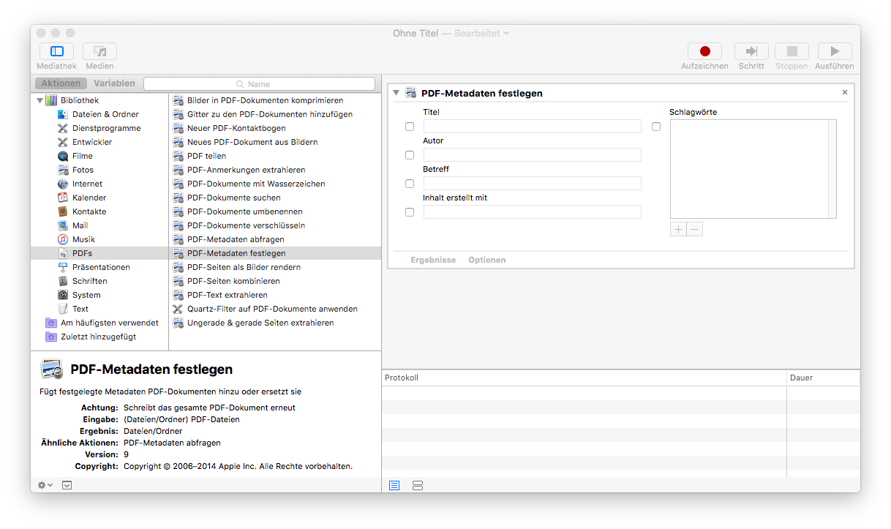The height and width of the screenshot is (529, 891).
Task: Click the Betreff text field
Action: pos(533,184)
